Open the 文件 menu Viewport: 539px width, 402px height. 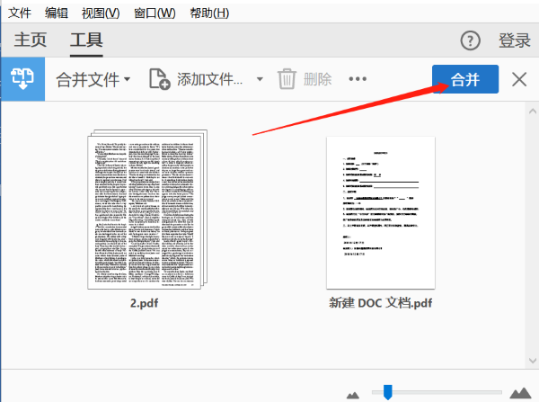(20, 13)
